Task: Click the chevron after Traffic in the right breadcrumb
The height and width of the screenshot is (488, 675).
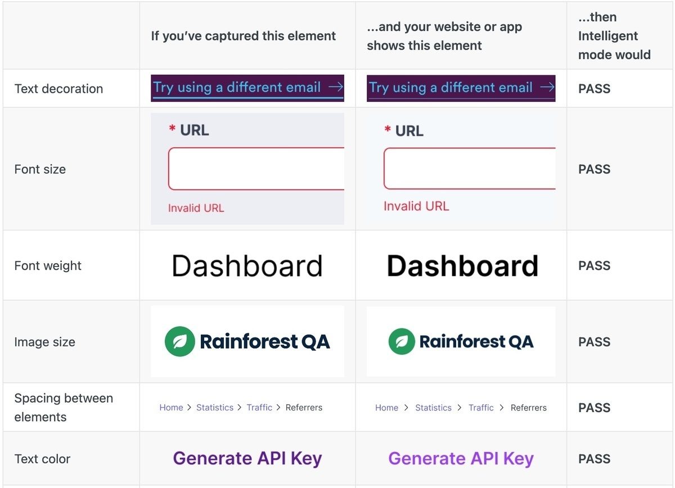Action: pos(502,408)
